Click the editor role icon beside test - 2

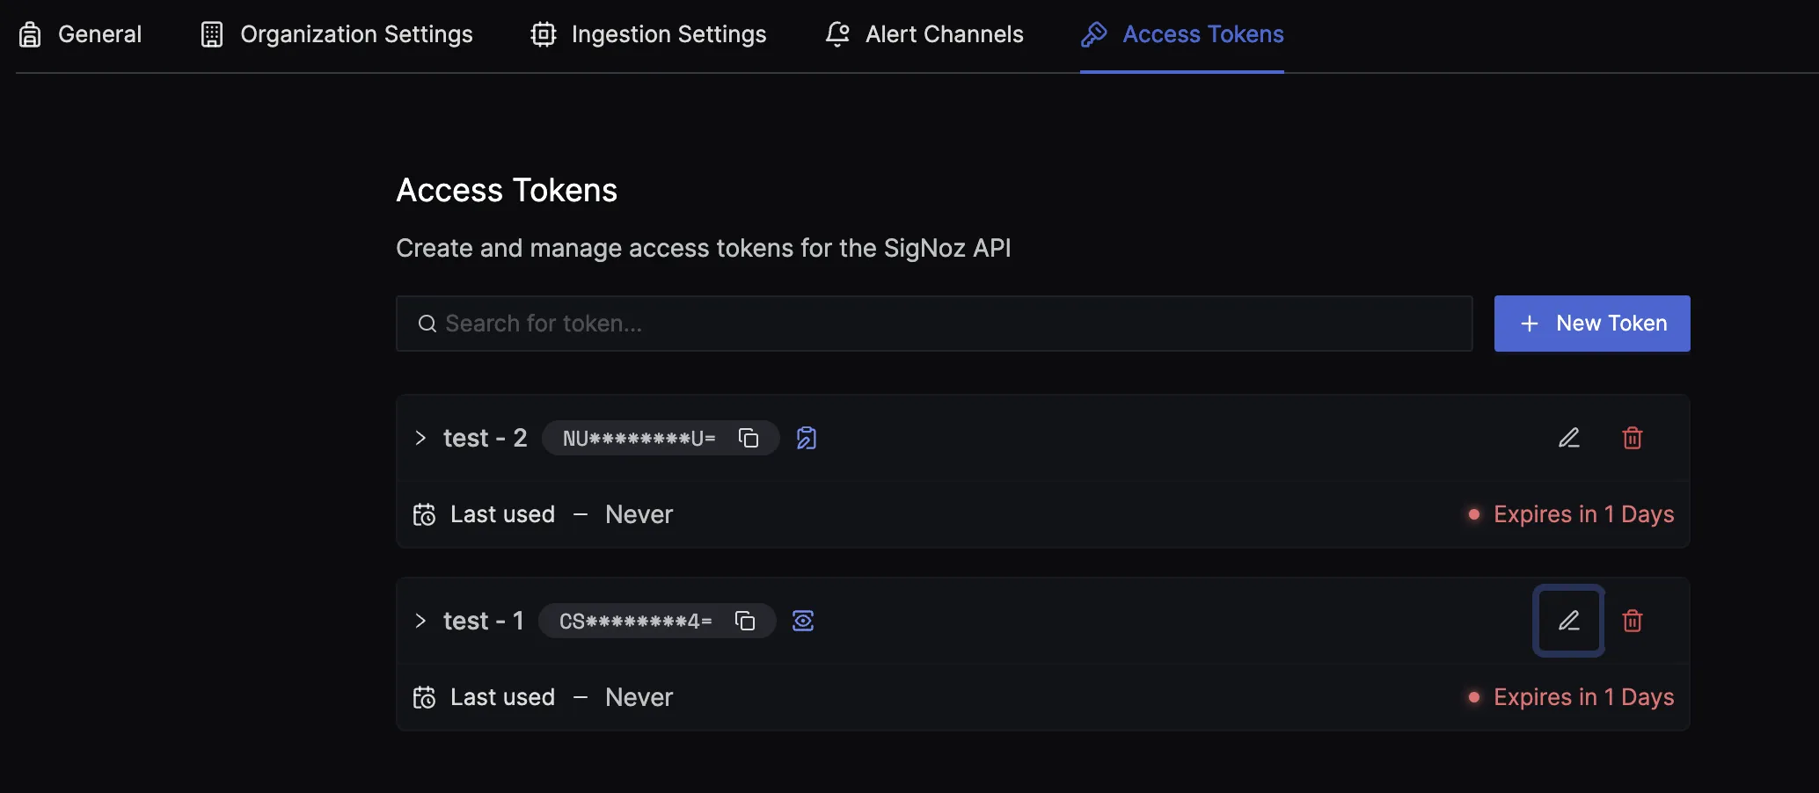(807, 438)
